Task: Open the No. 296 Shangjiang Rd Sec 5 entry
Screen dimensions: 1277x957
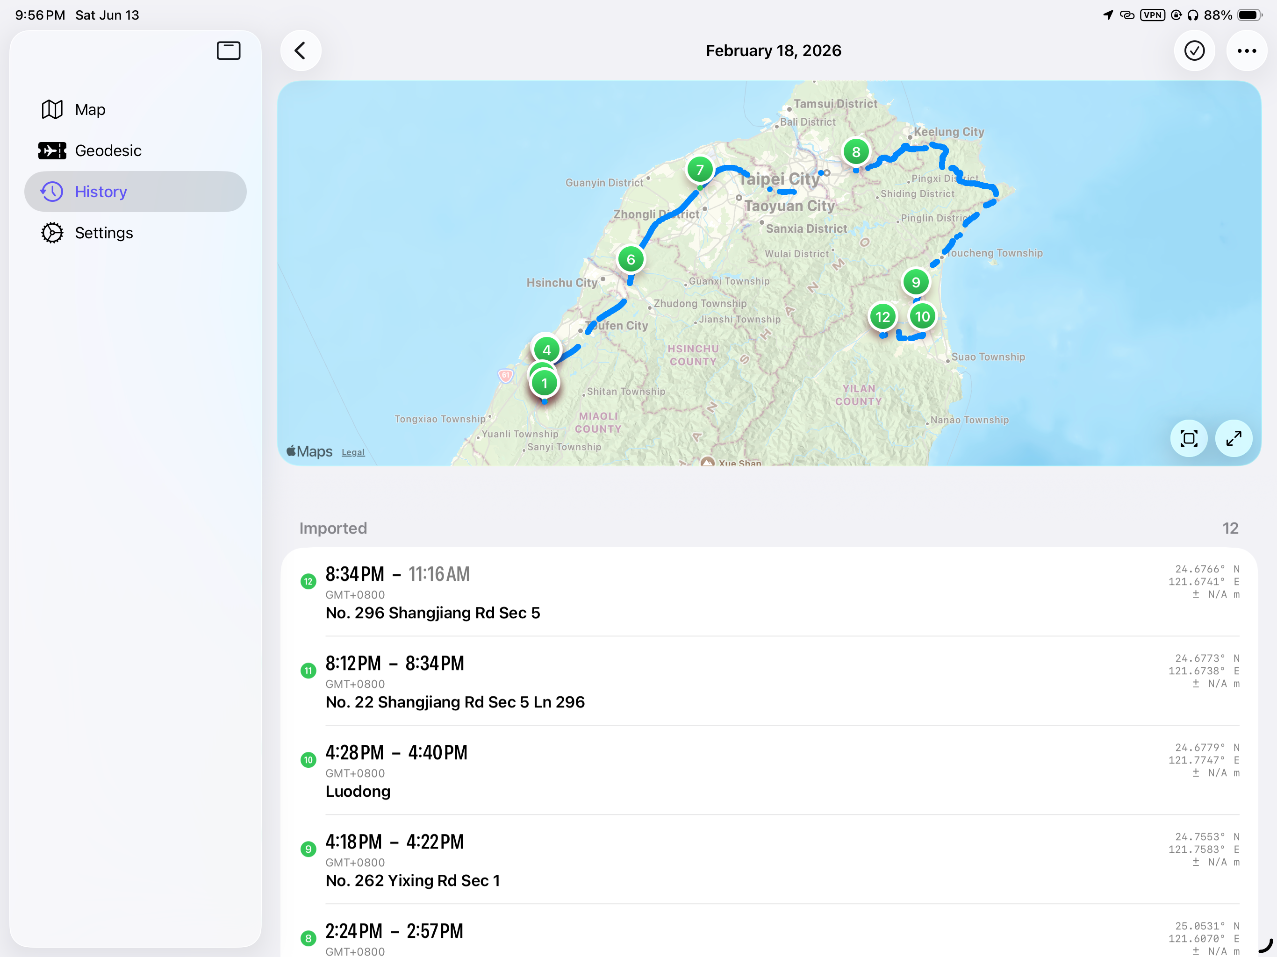Action: tap(769, 592)
